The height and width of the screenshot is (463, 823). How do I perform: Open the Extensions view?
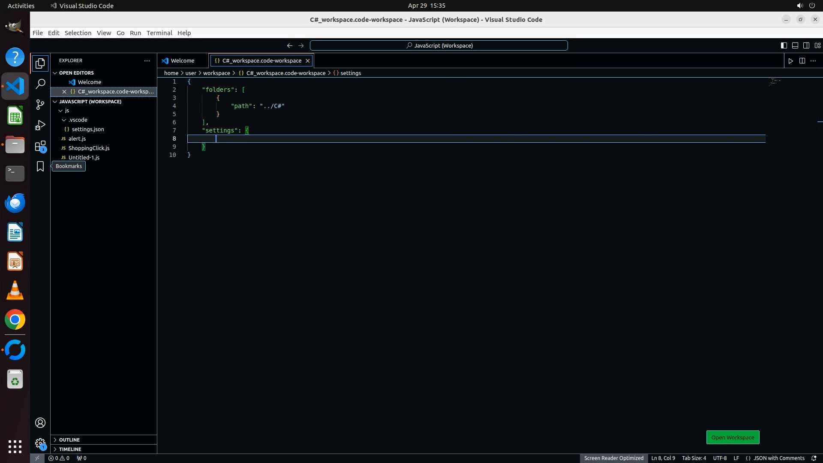pos(40,146)
